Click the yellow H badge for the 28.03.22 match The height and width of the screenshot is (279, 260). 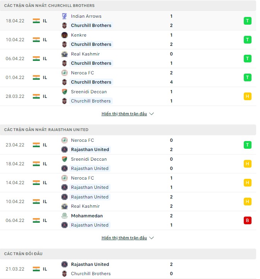(x=247, y=96)
